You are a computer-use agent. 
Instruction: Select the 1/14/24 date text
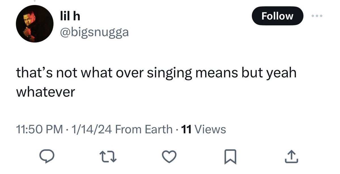point(92,129)
